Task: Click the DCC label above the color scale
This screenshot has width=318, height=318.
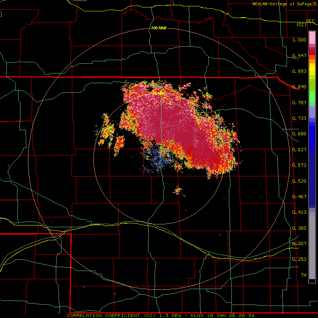Action: click(310, 21)
